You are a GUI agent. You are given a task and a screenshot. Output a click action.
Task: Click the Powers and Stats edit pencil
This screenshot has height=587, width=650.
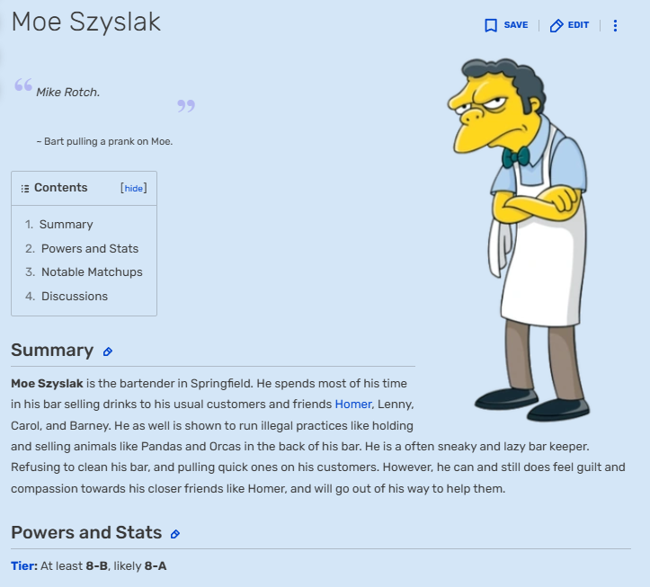coord(175,534)
